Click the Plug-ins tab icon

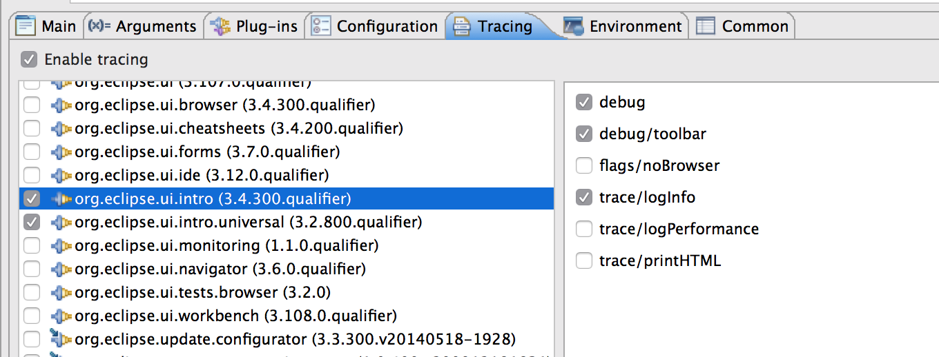coord(220,26)
